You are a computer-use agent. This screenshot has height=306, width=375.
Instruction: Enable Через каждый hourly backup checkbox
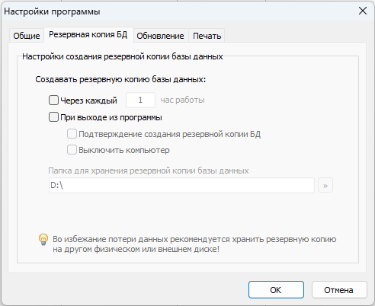tap(53, 100)
